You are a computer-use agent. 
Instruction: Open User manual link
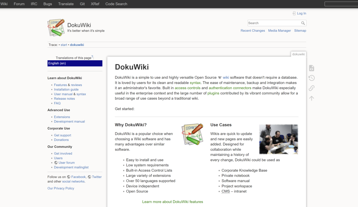pos(63,94)
